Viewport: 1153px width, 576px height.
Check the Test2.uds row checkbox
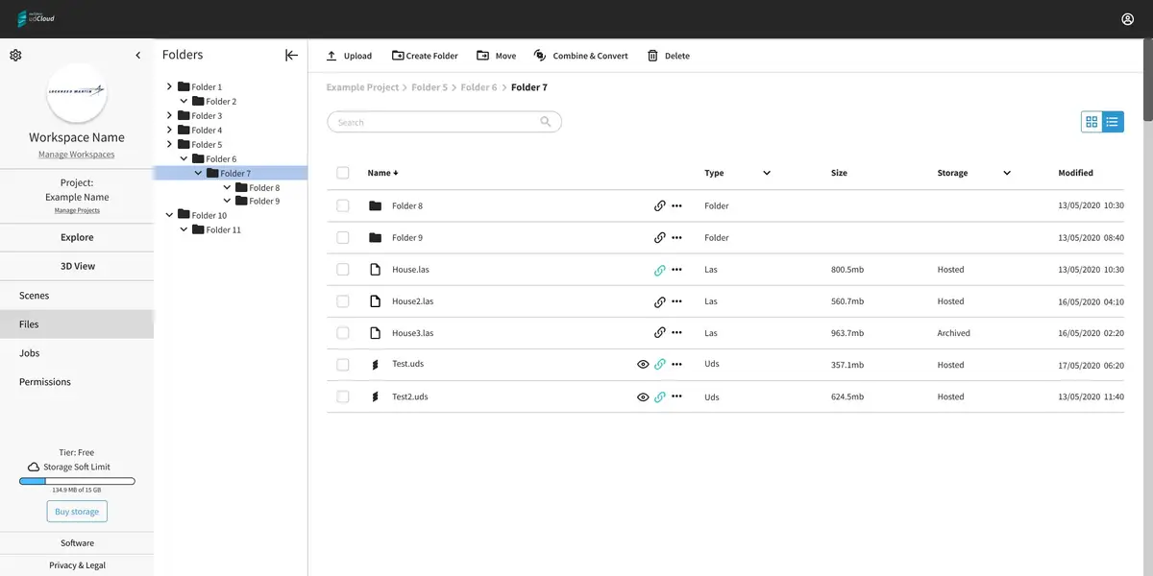[343, 396]
